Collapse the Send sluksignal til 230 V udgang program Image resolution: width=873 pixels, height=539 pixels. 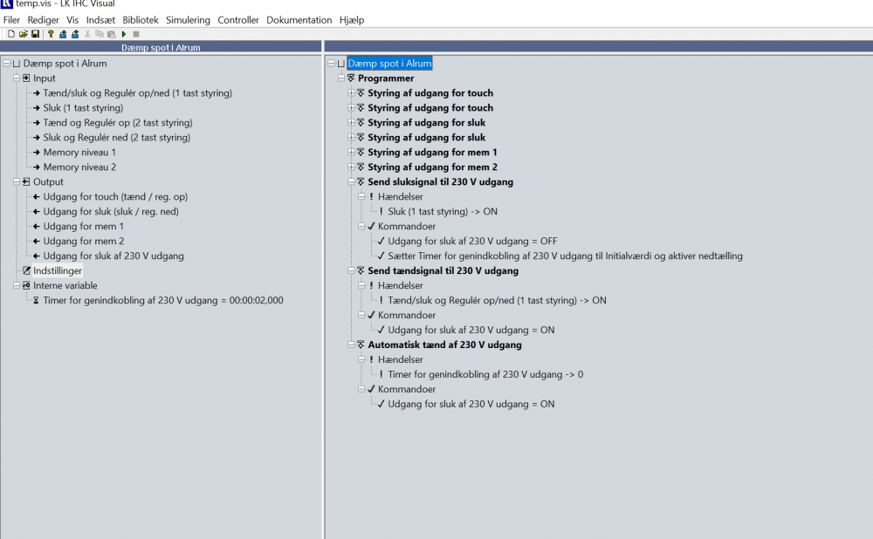(x=351, y=182)
